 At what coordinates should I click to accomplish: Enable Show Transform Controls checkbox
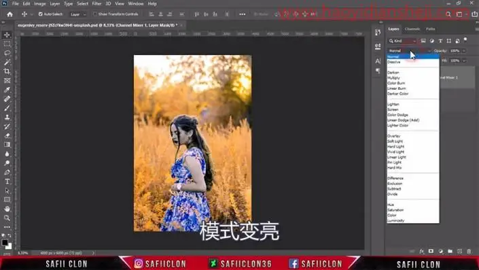pyautogui.click(x=95, y=14)
